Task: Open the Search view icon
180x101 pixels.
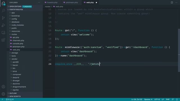Action: [3, 11]
